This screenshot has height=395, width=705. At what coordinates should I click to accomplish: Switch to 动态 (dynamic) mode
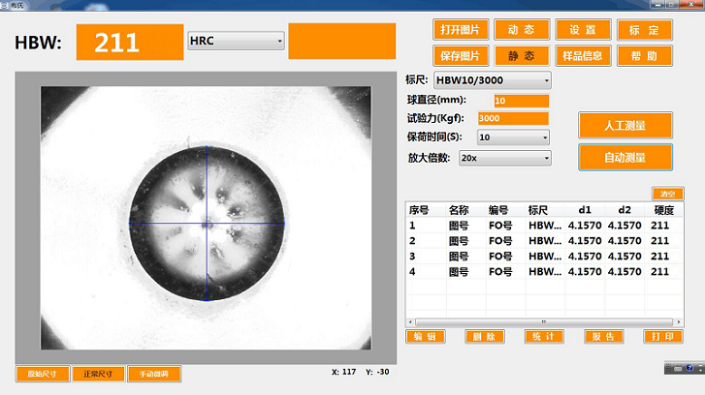point(522,30)
